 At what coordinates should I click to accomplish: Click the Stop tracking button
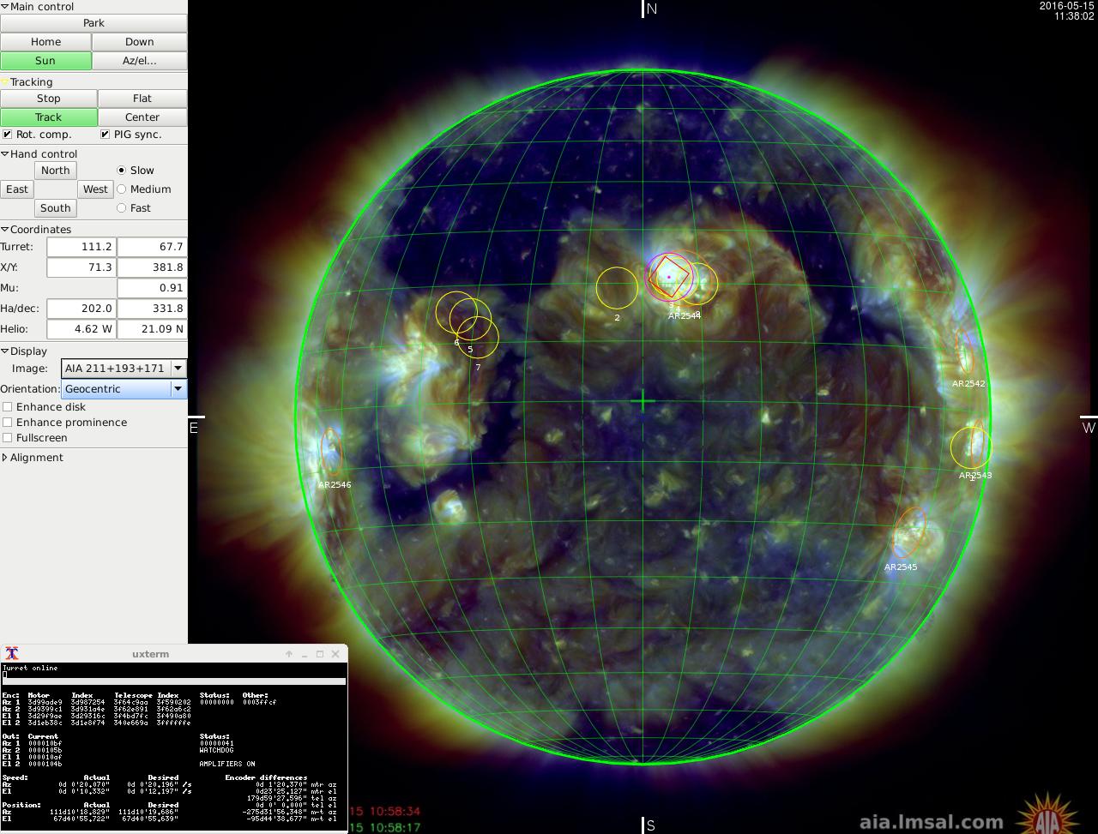(x=49, y=99)
